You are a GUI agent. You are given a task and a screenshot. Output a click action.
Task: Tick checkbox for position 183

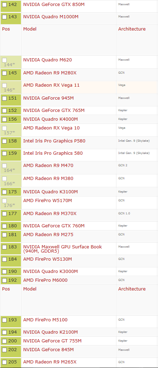click(5, 247)
